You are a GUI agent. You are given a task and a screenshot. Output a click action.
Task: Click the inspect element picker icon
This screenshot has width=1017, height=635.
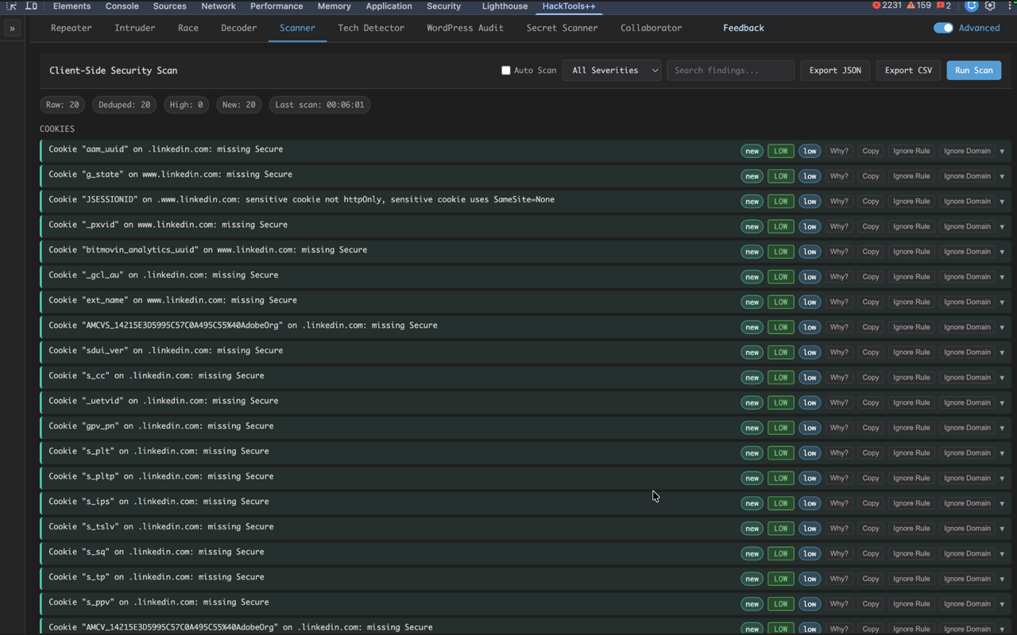point(11,6)
